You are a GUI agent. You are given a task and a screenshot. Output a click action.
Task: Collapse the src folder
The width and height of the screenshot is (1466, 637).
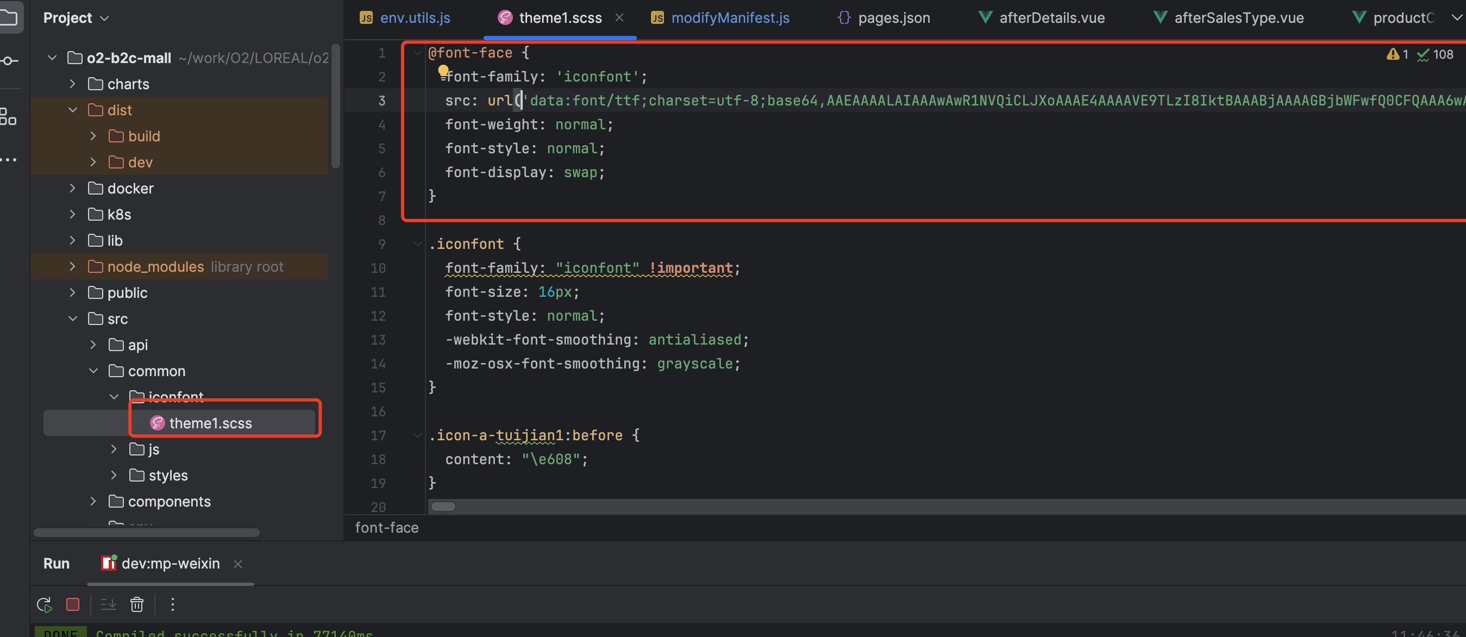tap(72, 319)
